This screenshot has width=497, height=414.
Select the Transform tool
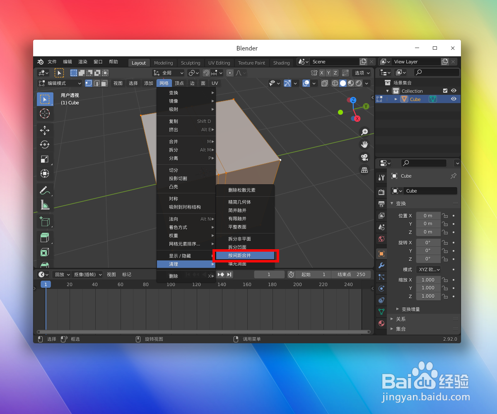point(45,173)
